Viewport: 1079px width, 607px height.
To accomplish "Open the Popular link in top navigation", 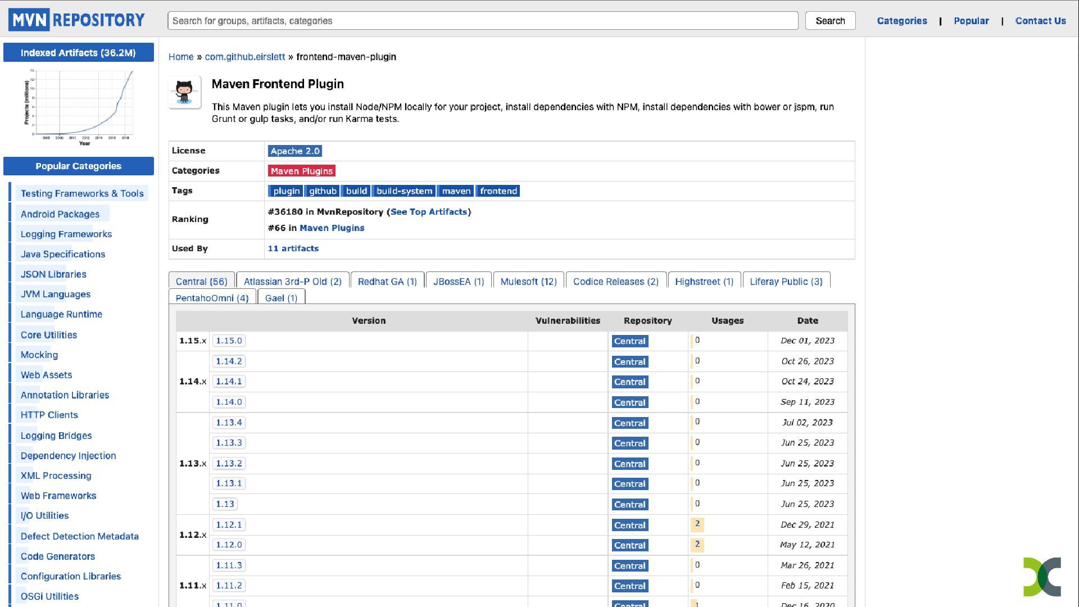I will (x=971, y=21).
